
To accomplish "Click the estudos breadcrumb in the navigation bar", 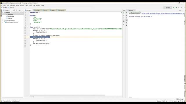I will click(x=4, y=8).
